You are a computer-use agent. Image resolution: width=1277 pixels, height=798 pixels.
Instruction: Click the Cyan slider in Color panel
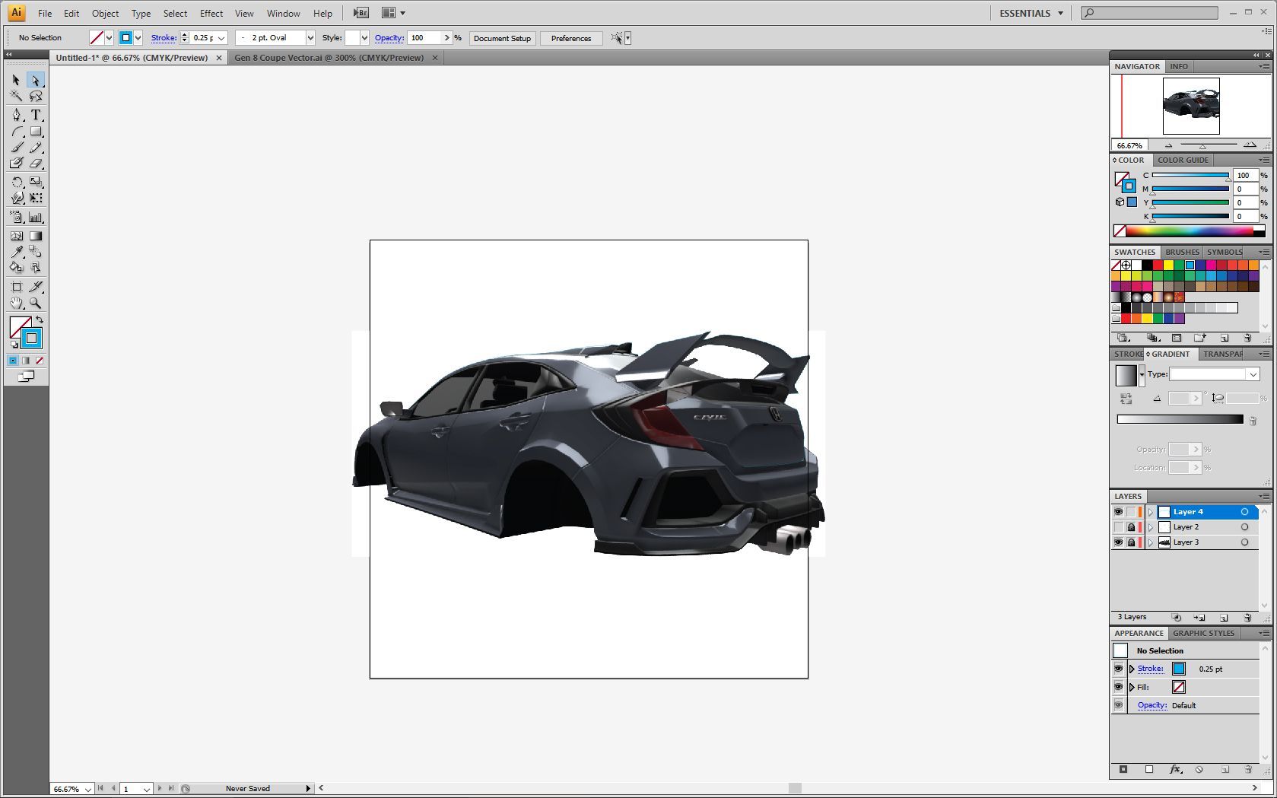point(1190,175)
